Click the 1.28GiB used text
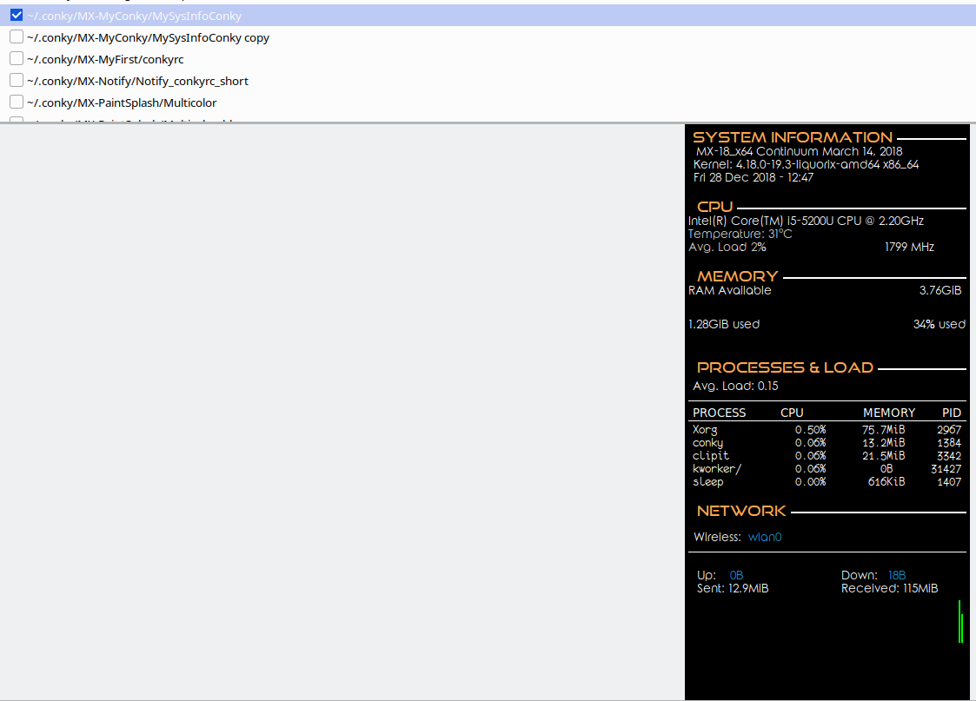976x701 pixels. pyautogui.click(x=724, y=324)
